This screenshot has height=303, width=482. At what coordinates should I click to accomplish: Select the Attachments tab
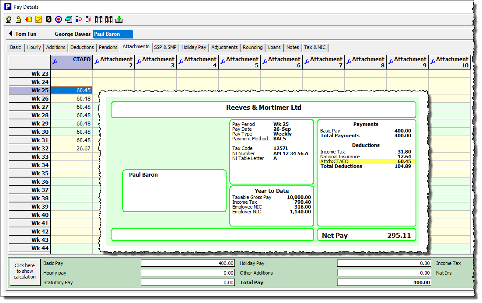pyautogui.click(x=136, y=46)
